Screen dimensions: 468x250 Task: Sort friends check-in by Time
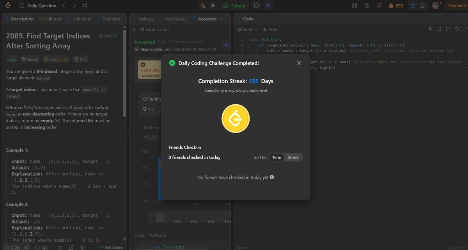click(277, 157)
